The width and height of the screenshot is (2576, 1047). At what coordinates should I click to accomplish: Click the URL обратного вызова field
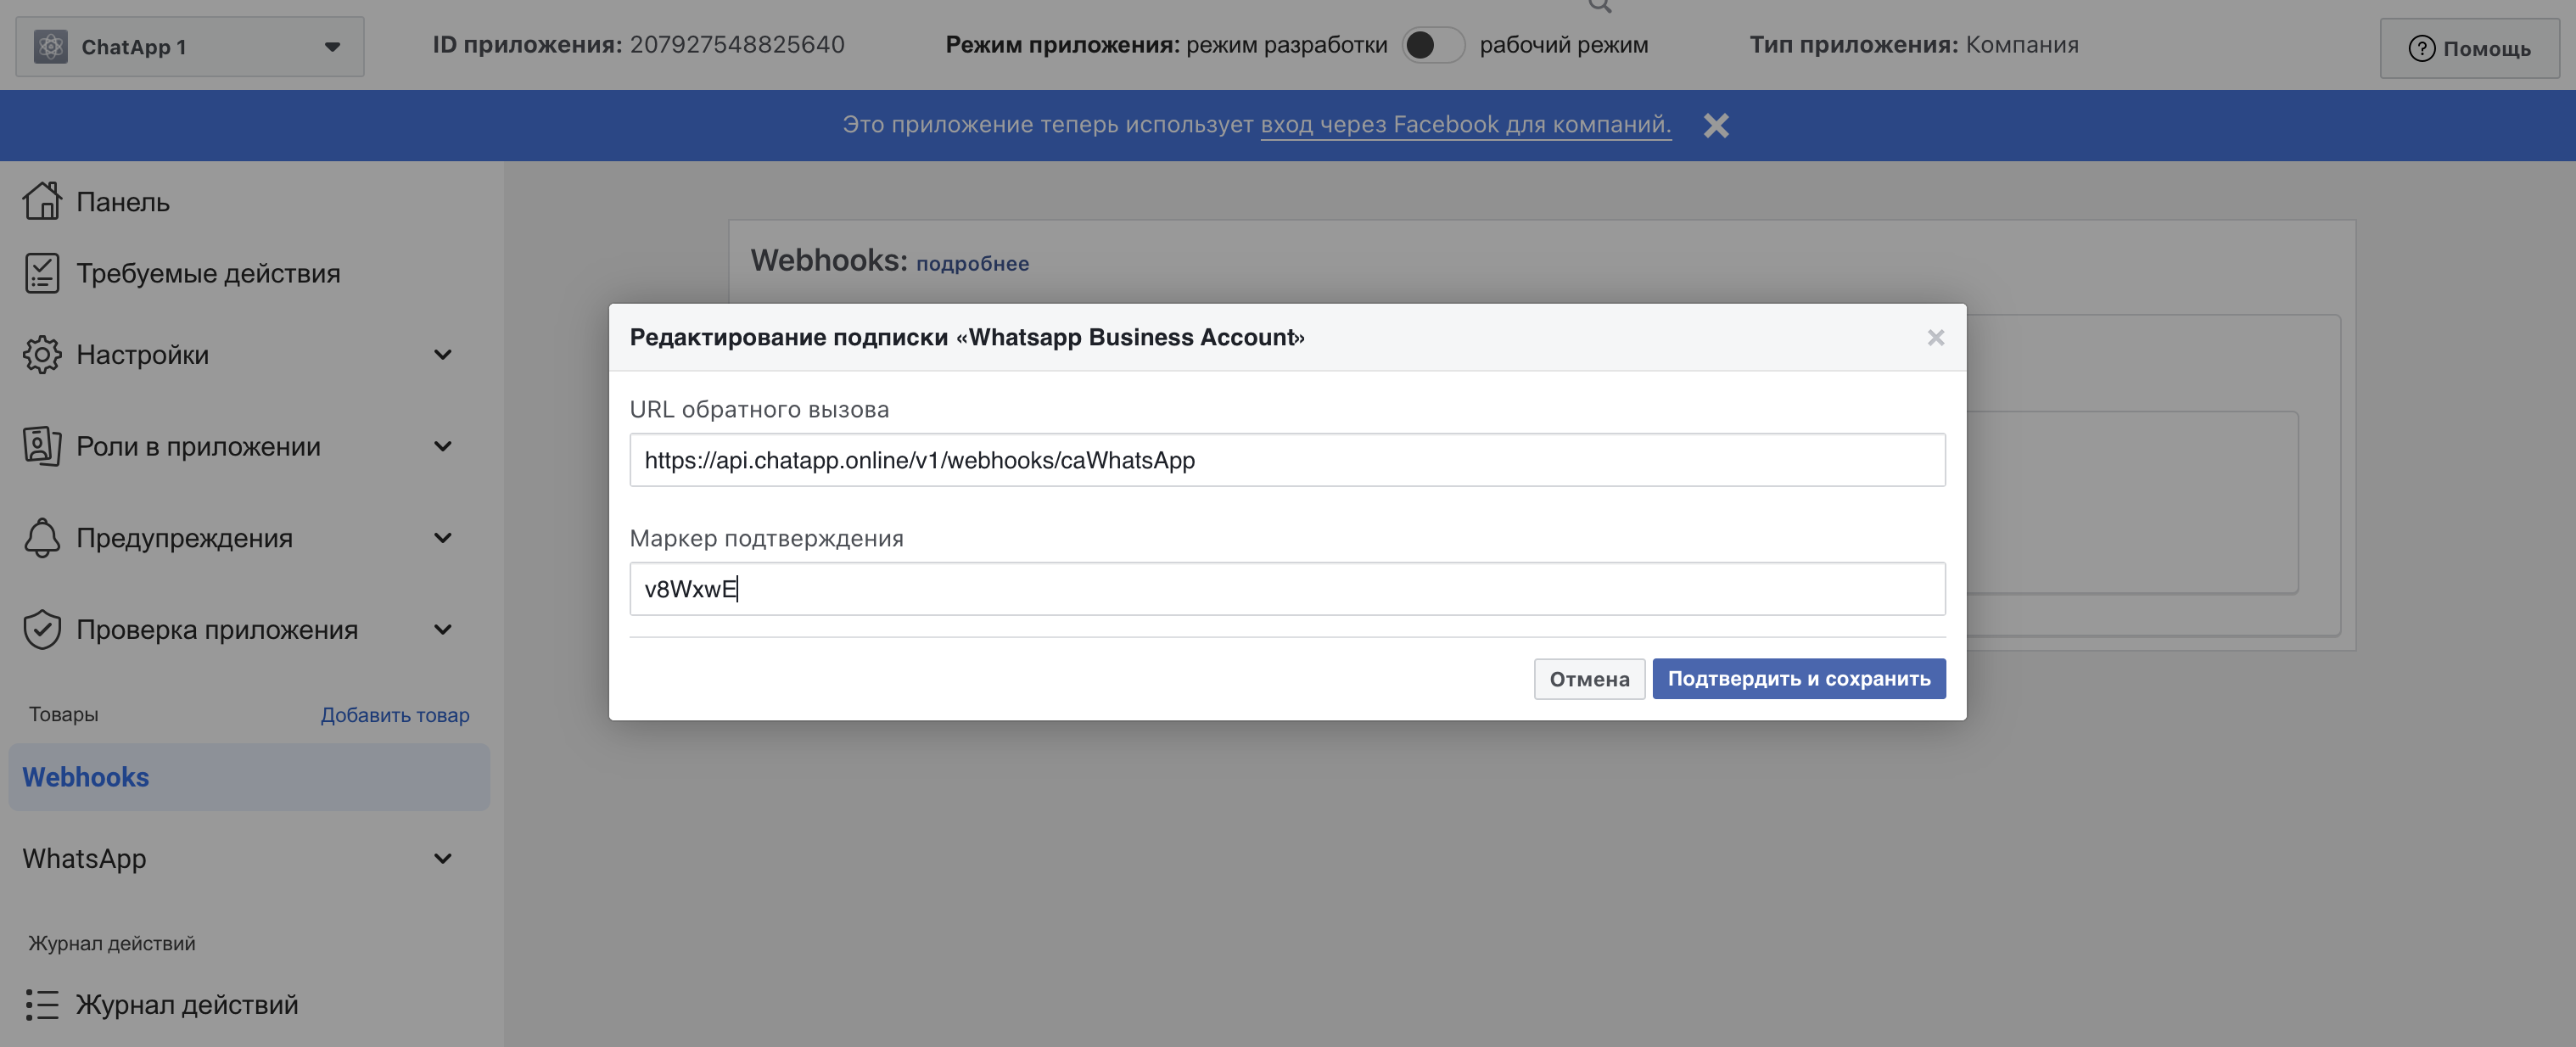1286,460
